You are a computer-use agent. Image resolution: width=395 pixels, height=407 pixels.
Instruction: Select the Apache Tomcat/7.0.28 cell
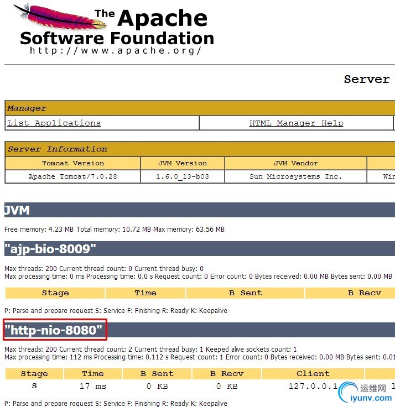pos(73,176)
